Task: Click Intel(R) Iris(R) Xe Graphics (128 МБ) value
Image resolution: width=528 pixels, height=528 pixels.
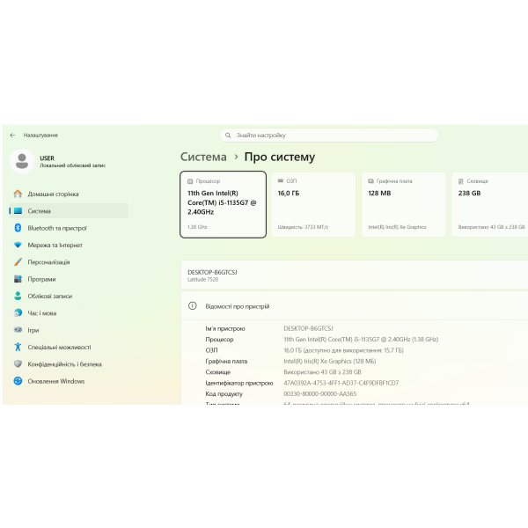Action: [330, 361]
